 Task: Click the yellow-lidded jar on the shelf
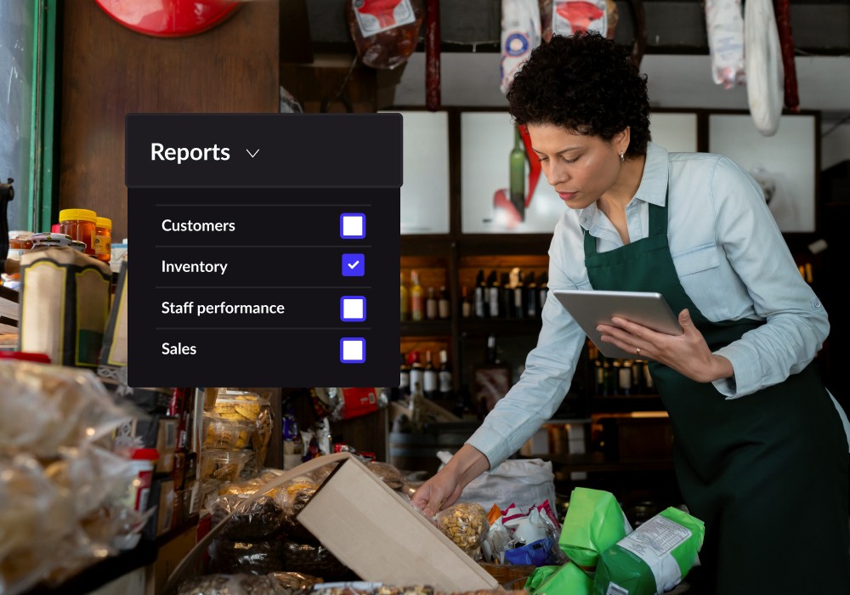[x=77, y=229]
